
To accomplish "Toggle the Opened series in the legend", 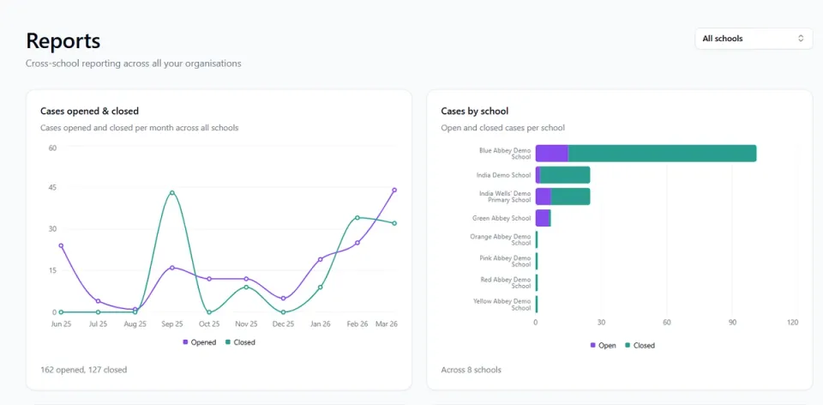I will coord(199,342).
